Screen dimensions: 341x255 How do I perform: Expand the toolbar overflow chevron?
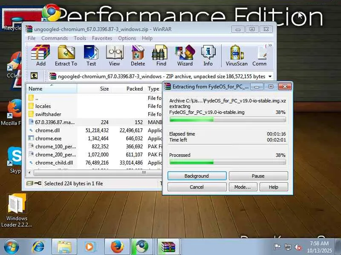point(270,45)
